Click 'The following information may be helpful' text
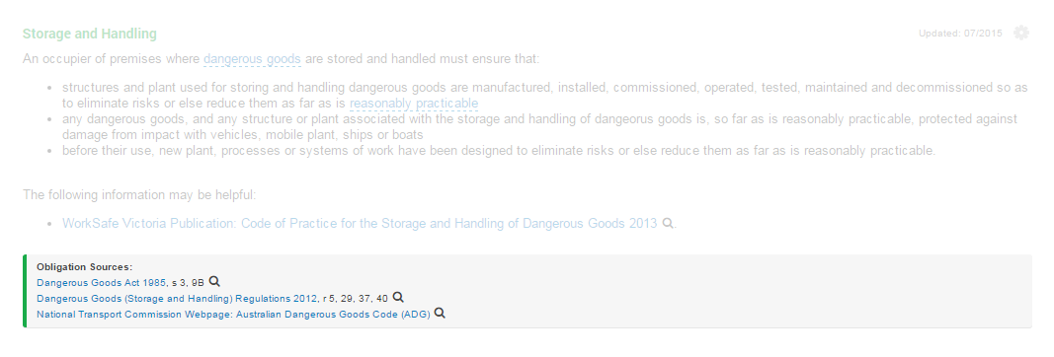Screen dimensions: 1054x357 tap(139, 195)
